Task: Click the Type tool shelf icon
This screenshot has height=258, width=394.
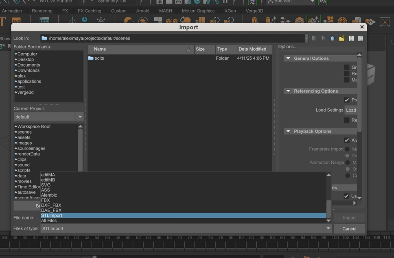Action: click(3, 21)
